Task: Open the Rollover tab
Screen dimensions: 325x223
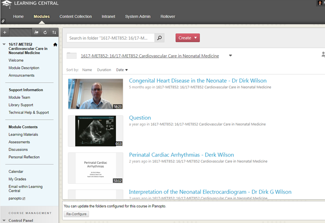Action: [x=168, y=16]
